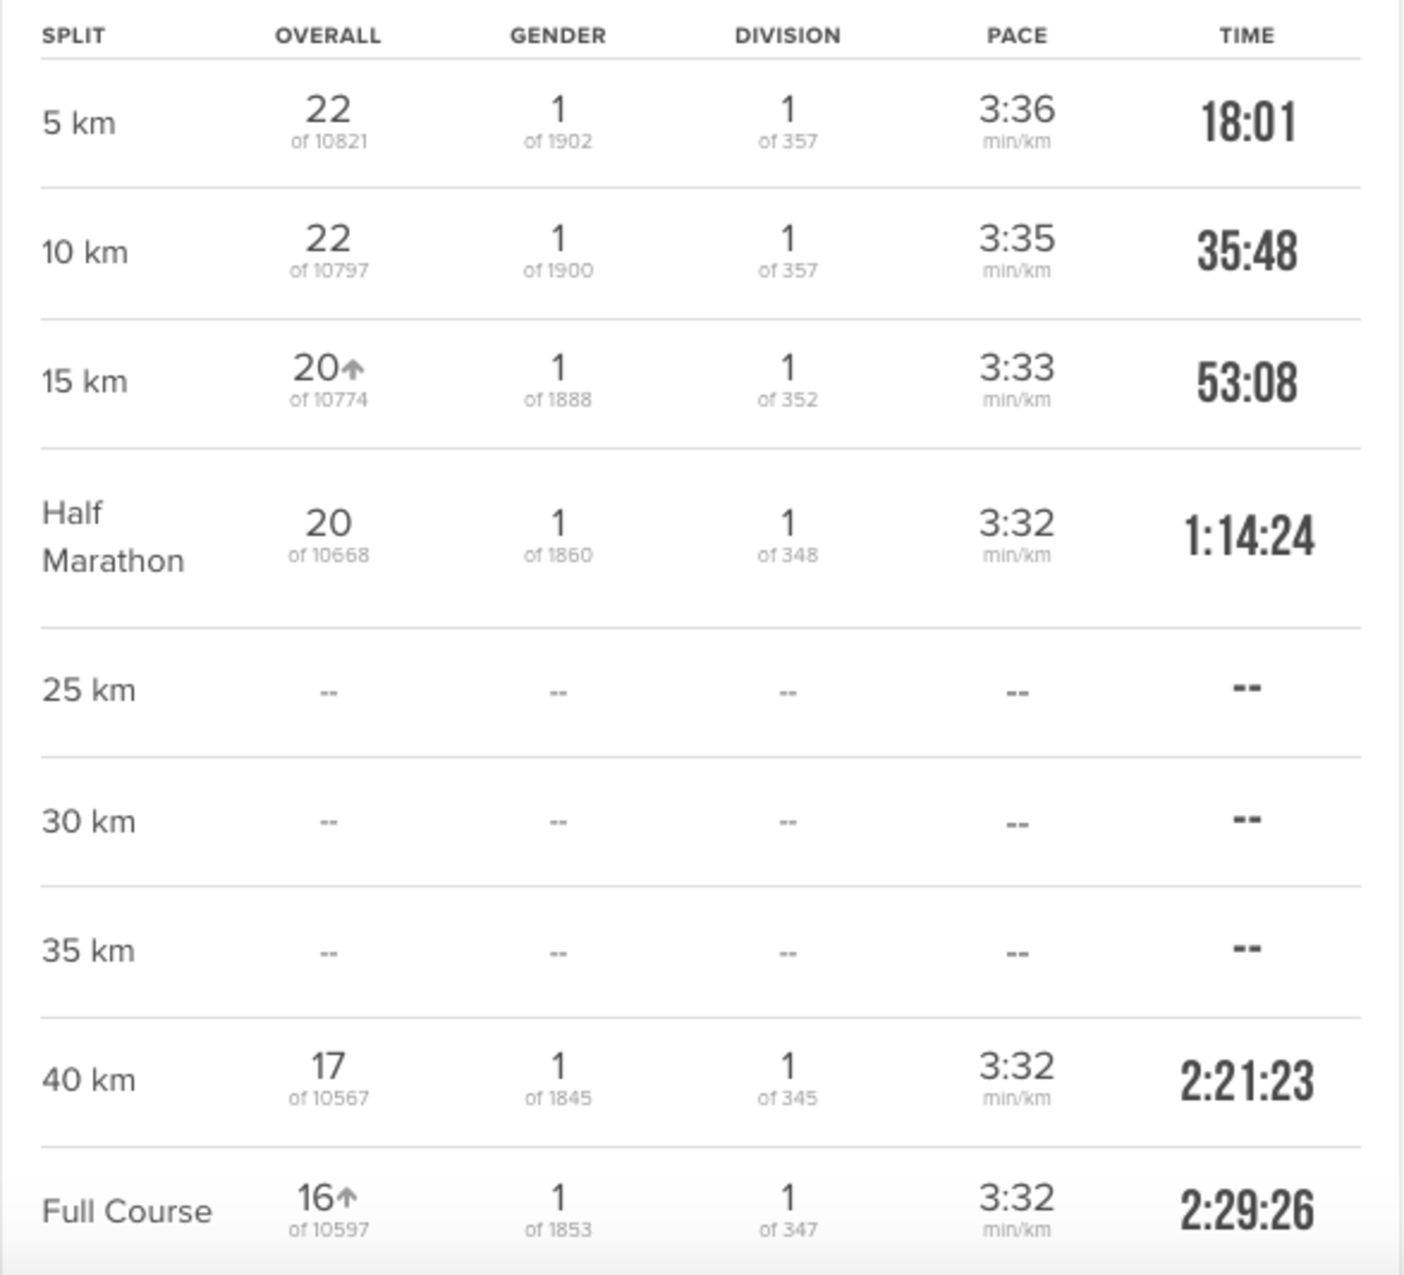The height and width of the screenshot is (1275, 1404).
Task: Click the 5 km split label
Action: coord(79,123)
